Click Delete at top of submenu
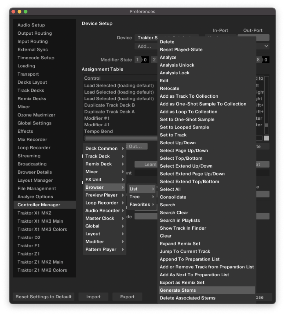 click(207, 42)
